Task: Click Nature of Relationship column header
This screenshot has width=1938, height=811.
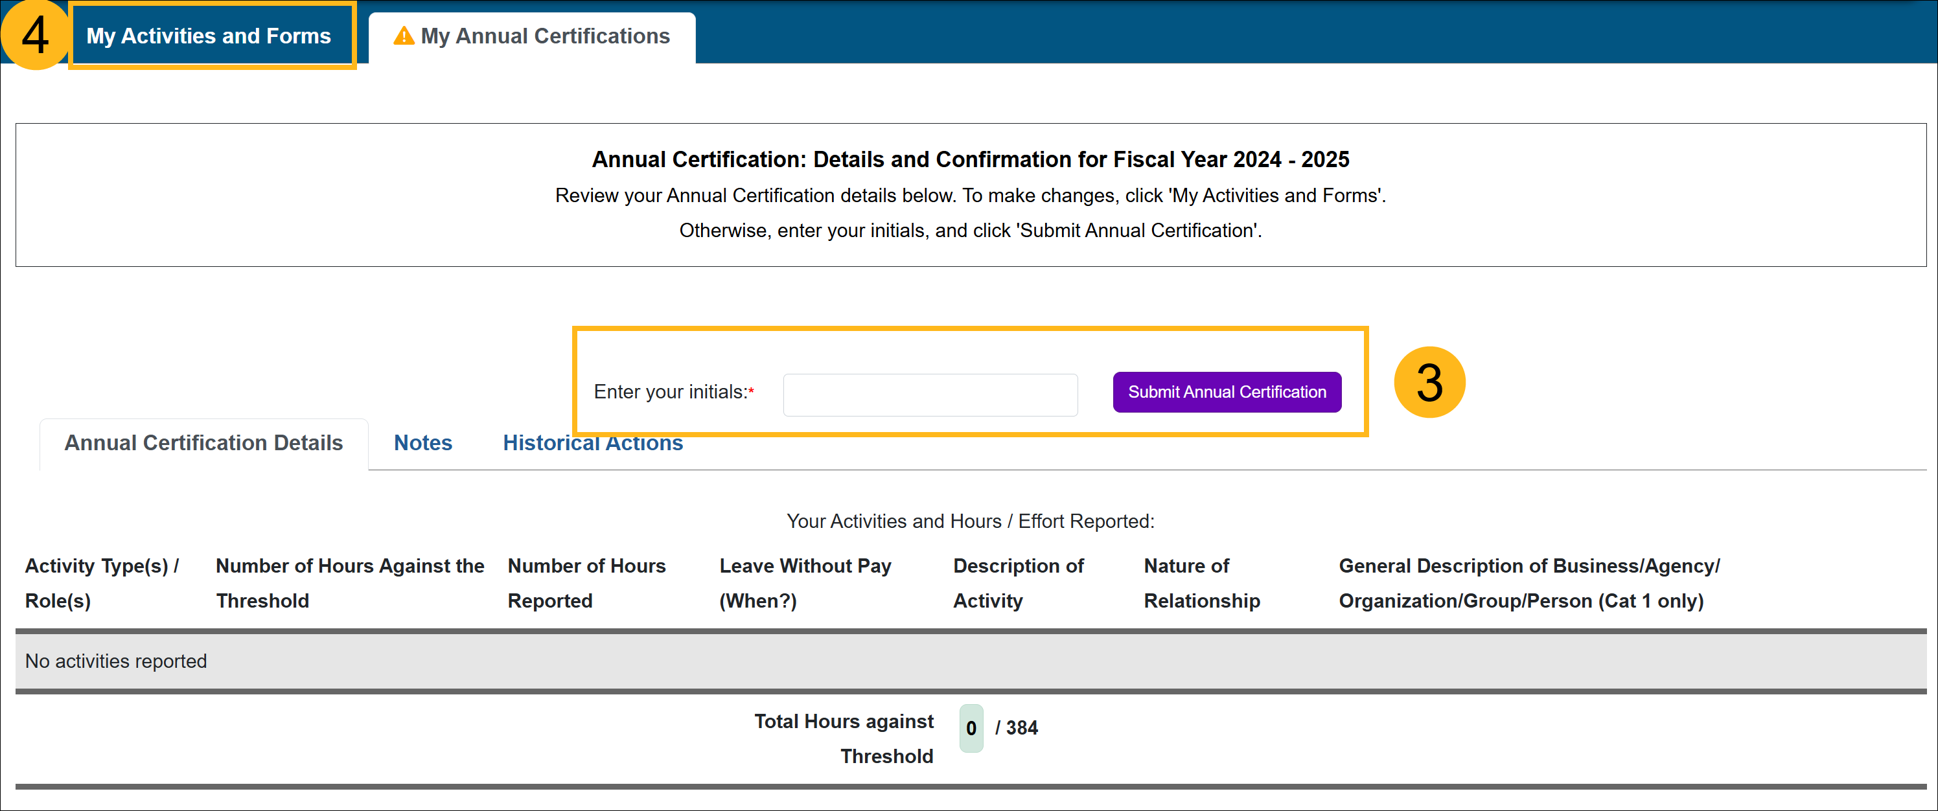Action: tap(1201, 583)
